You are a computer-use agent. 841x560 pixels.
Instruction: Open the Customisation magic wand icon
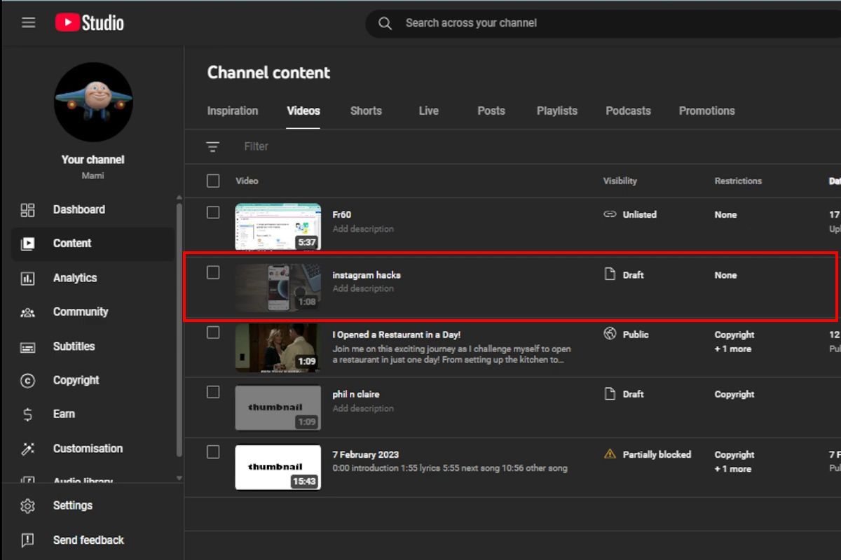coord(27,449)
